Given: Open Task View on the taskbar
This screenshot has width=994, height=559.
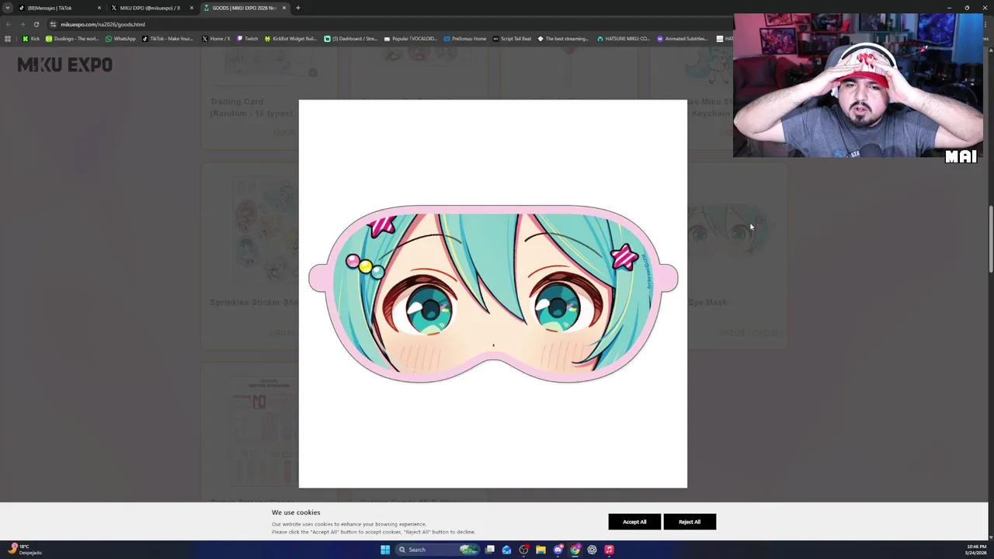Looking at the screenshot, I should (x=490, y=550).
